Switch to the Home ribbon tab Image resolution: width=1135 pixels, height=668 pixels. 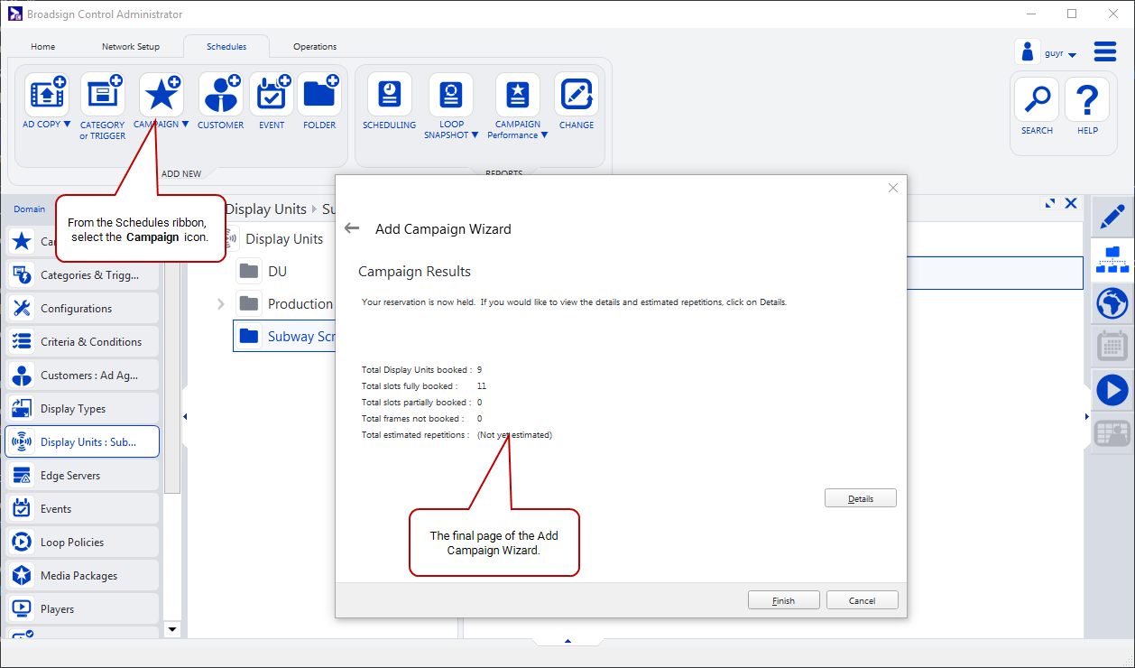(43, 47)
